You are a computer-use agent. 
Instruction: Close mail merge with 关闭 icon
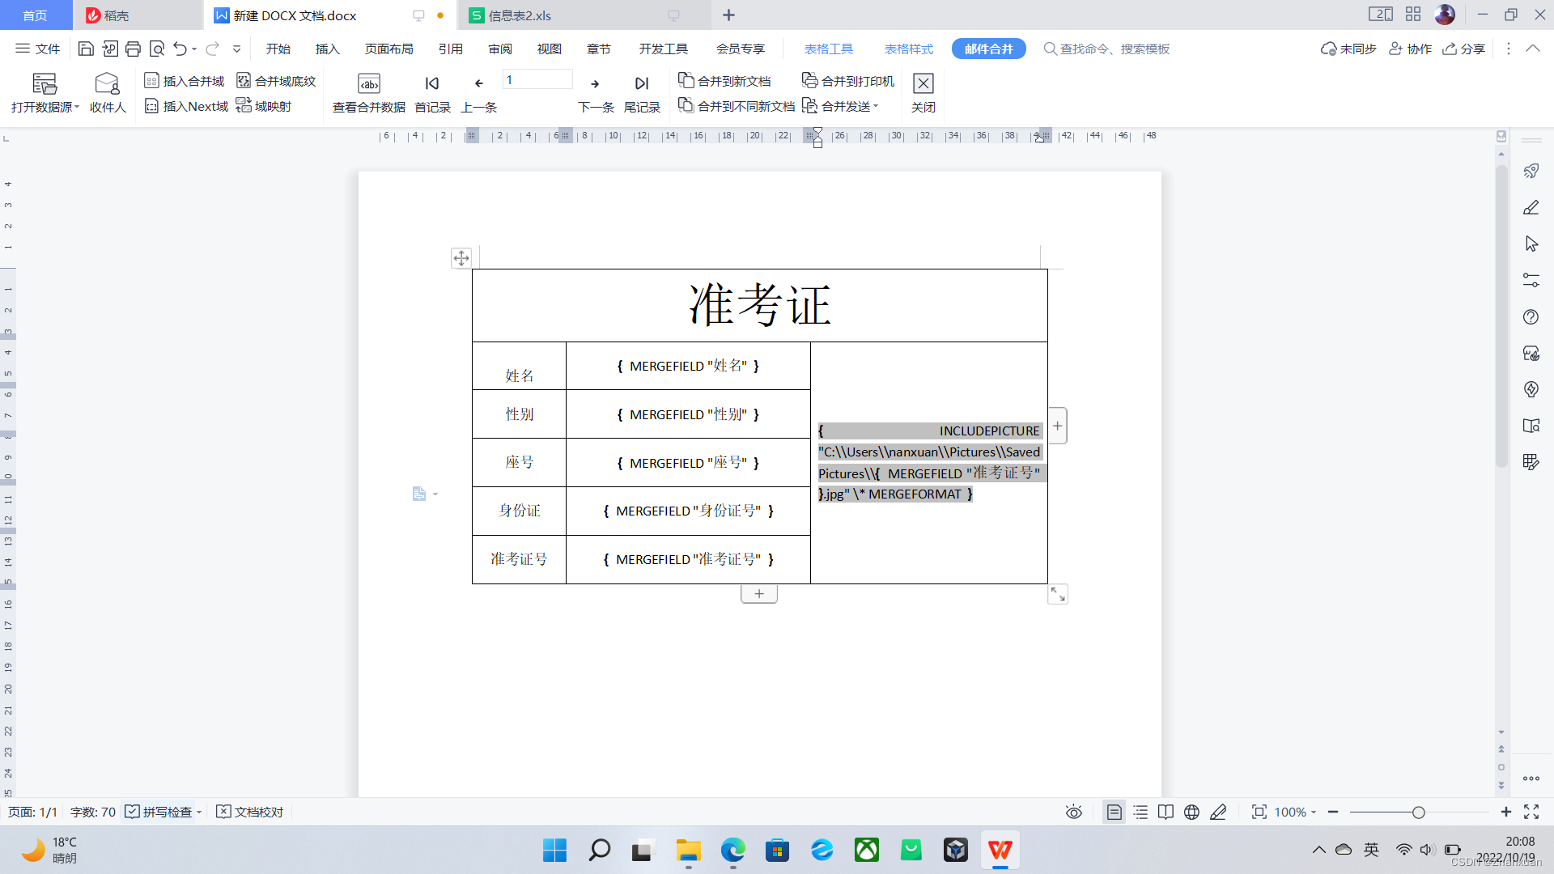tap(923, 84)
